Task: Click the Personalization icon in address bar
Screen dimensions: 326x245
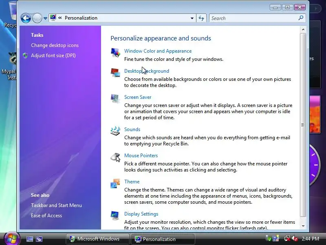Action: [53, 18]
